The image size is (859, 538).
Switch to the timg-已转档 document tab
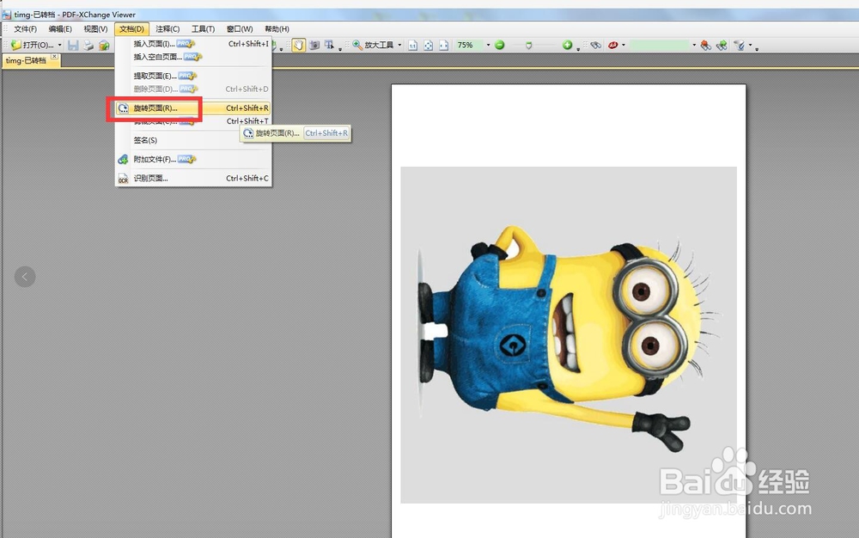27,60
